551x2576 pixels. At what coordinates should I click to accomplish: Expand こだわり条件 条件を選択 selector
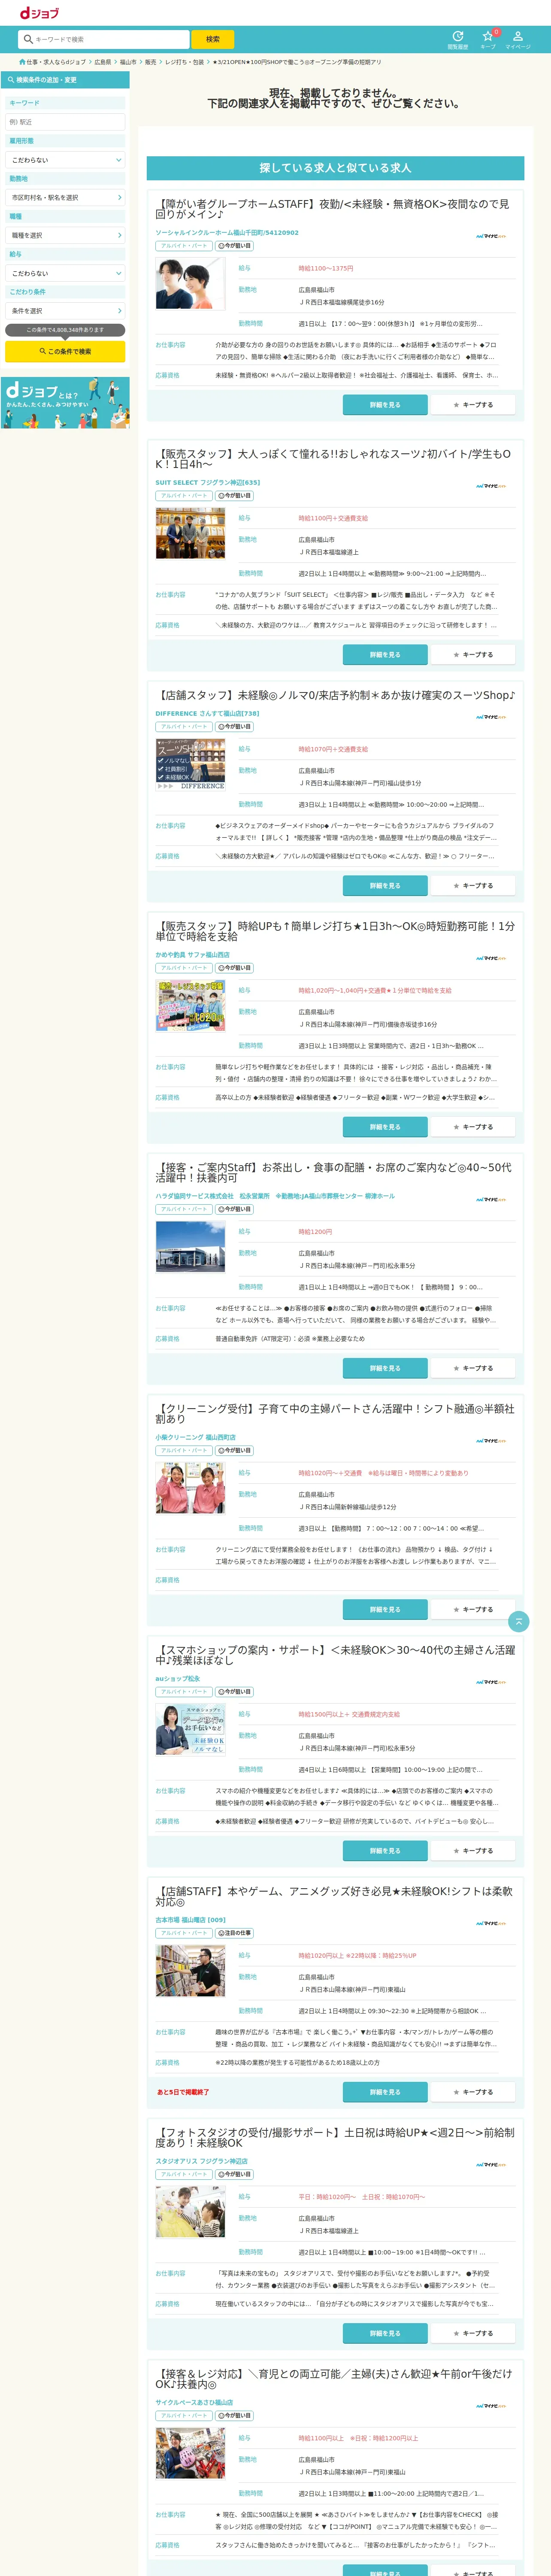[x=65, y=311]
